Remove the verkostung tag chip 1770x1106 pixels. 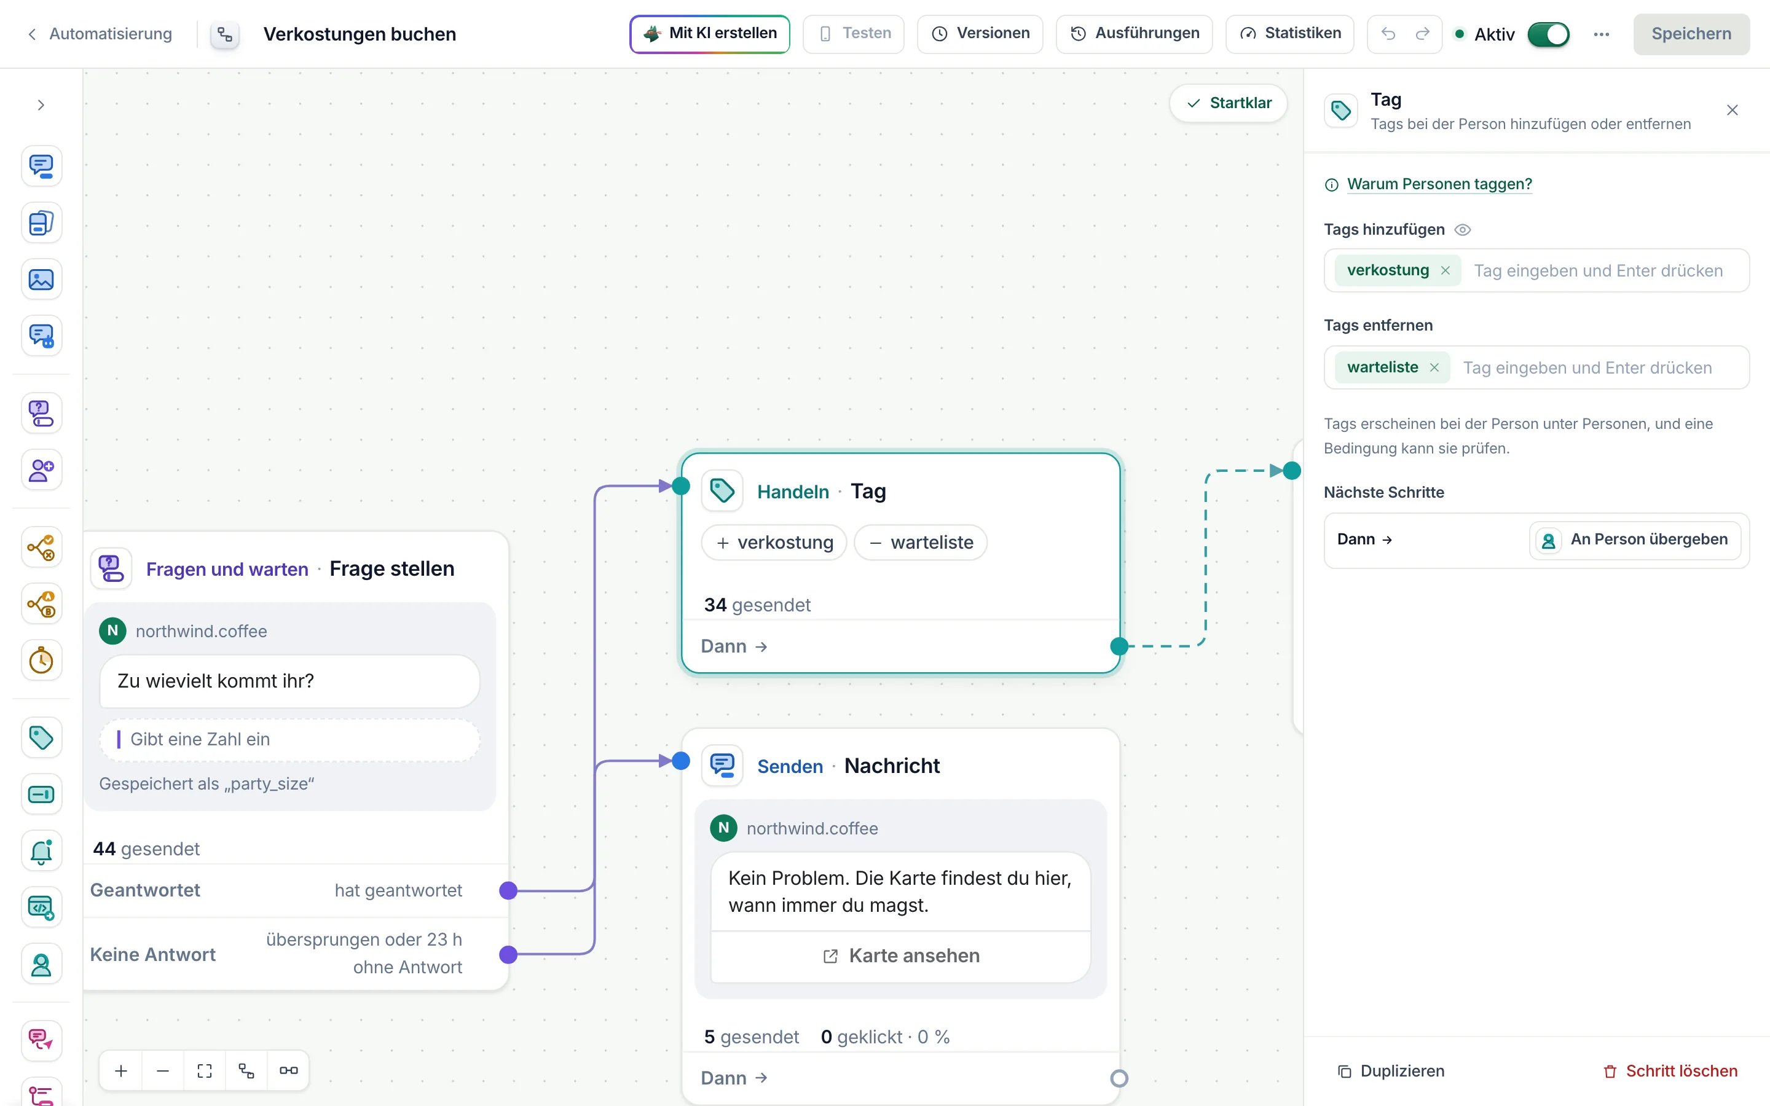click(1445, 270)
